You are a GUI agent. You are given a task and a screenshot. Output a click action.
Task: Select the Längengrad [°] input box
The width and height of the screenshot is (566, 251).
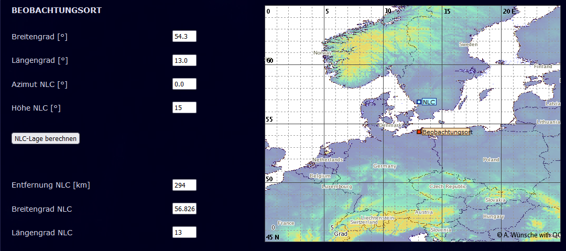pos(184,60)
